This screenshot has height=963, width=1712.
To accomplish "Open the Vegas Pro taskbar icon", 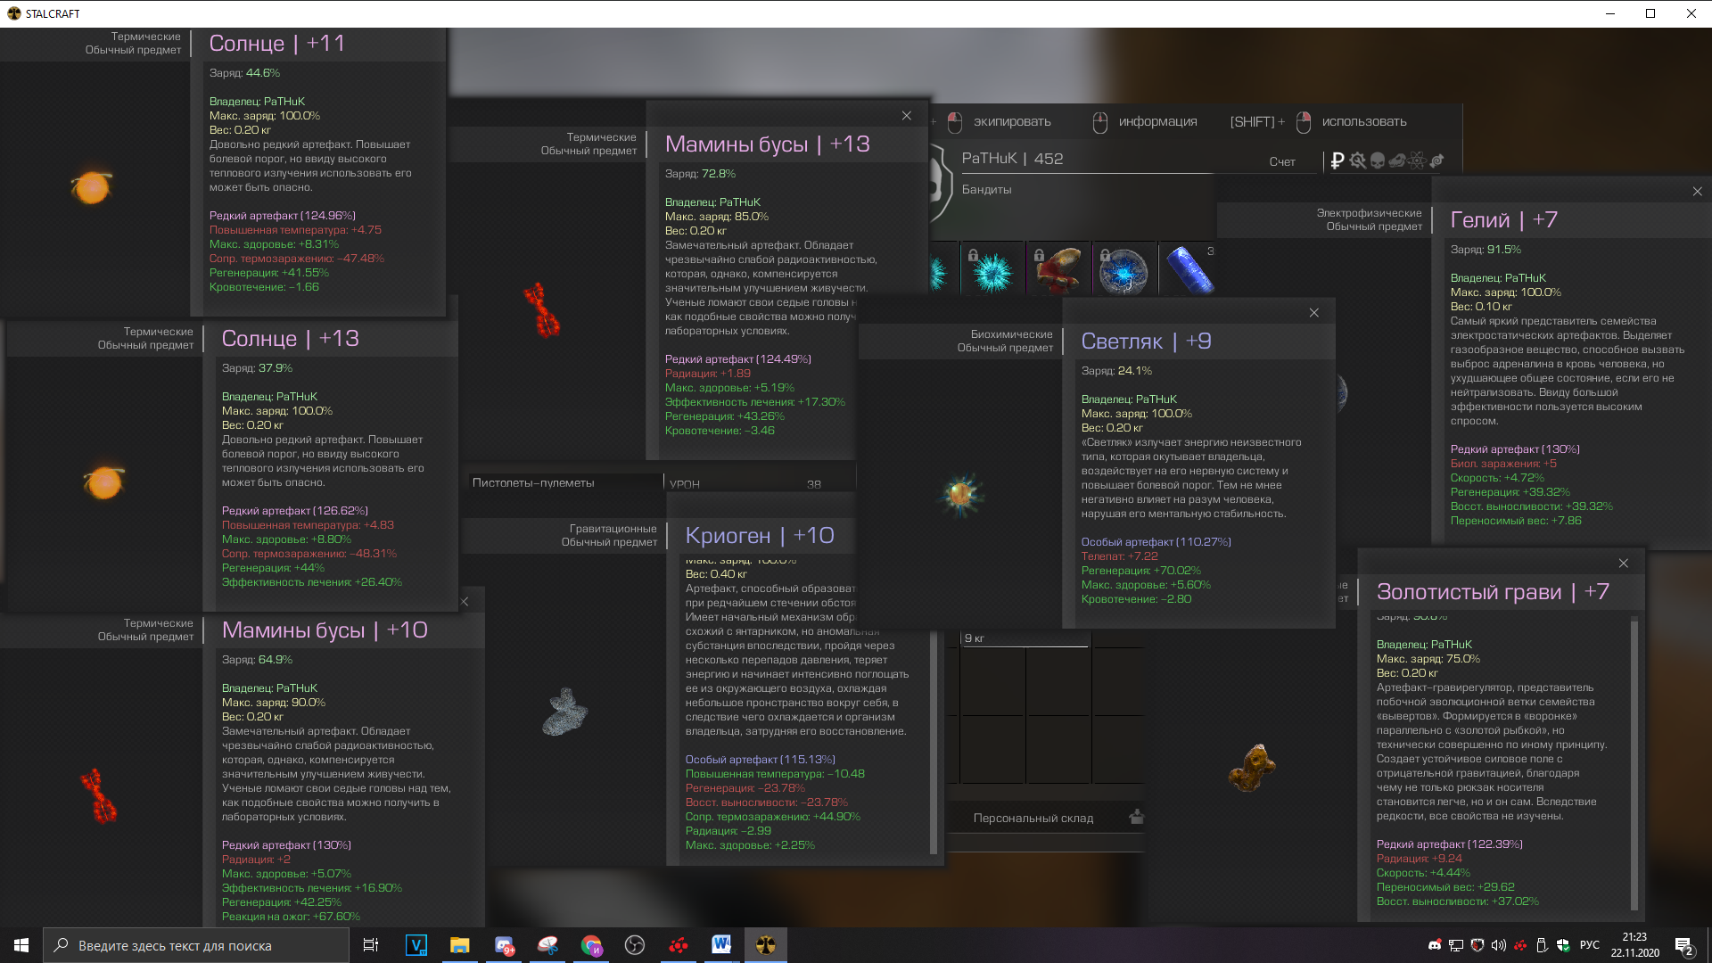I will (416, 945).
